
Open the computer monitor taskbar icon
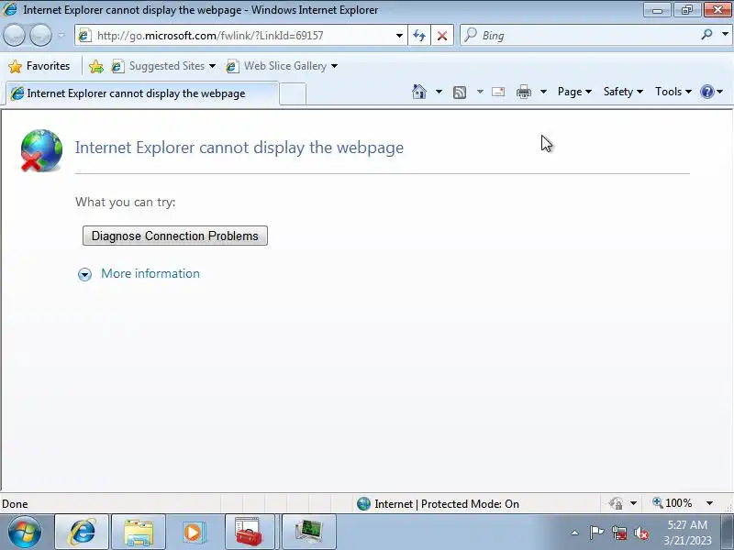pyautogui.click(x=308, y=532)
